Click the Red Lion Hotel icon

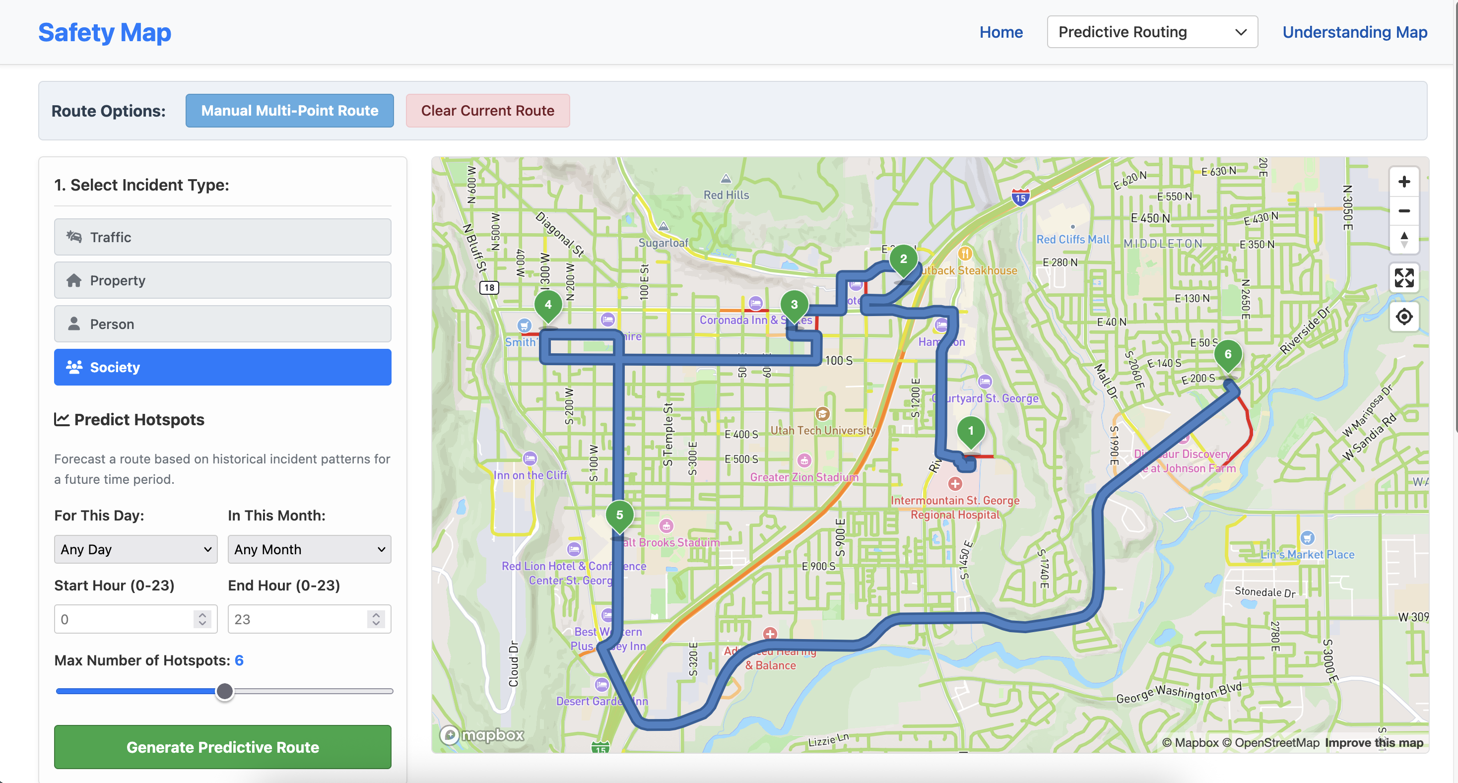[x=574, y=548]
